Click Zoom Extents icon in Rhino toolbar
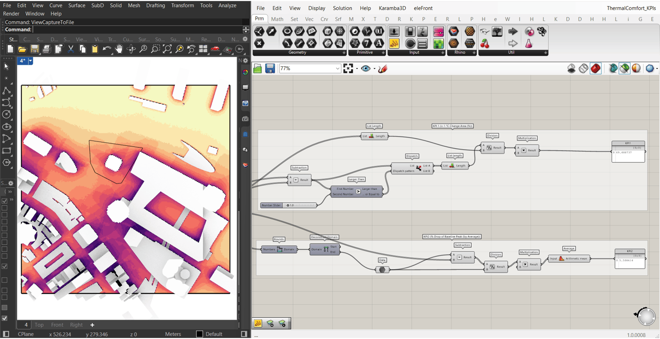Image resolution: width=660 pixels, height=339 pixels. (x=167, y=49)
